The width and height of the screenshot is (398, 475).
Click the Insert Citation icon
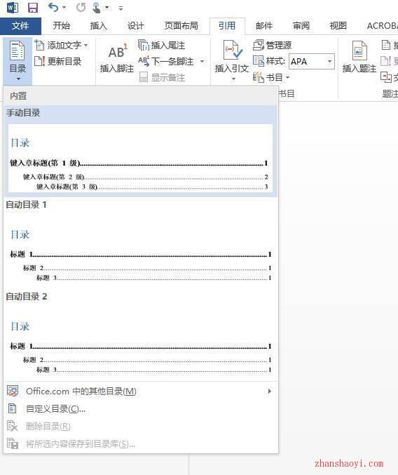point(232,50)
